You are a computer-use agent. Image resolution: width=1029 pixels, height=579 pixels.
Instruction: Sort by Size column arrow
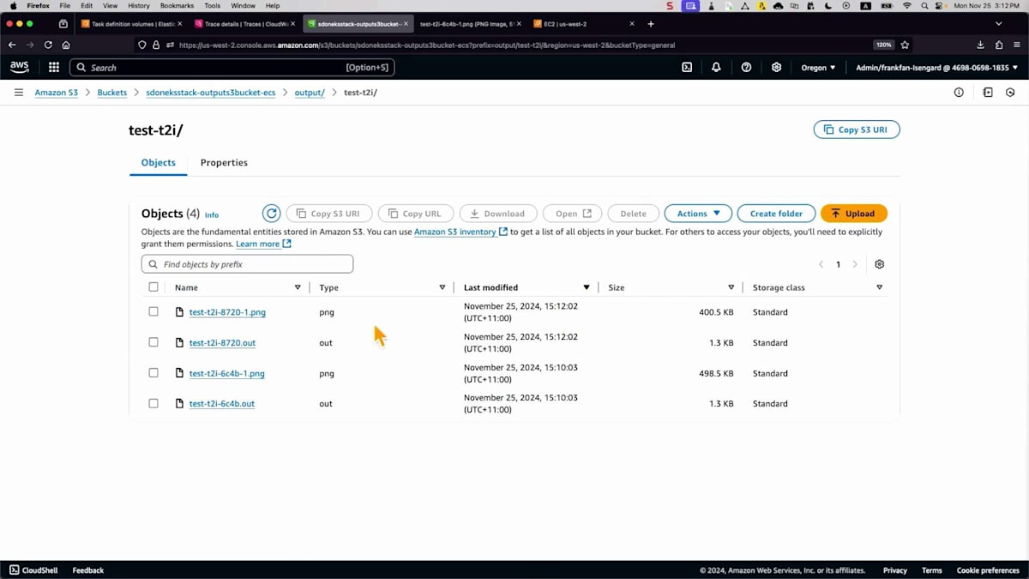pos(731,287)
